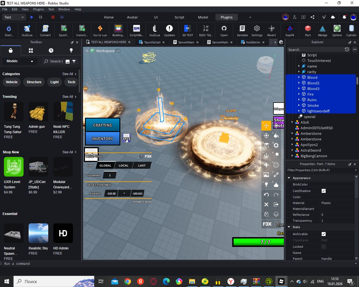This screenshot has width=359, height=287.
Task: Select the GLOBAL axes option
Action: click(105, 165)
